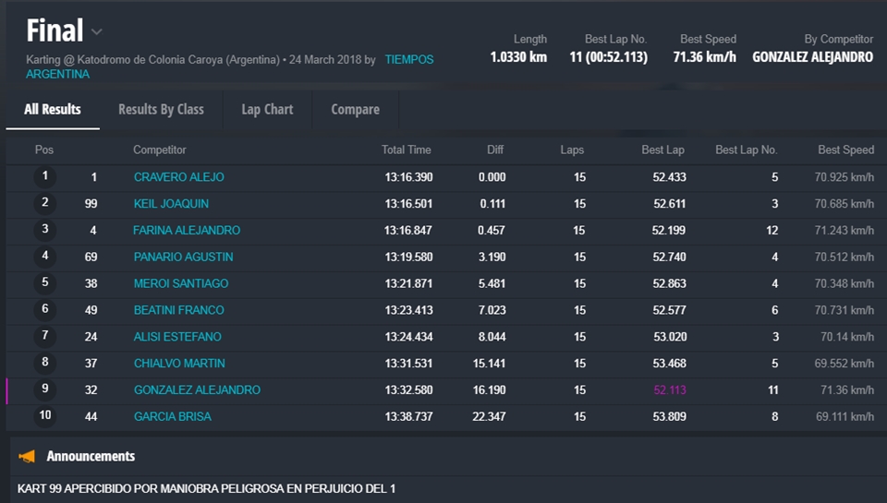Open competitor KEIL JOAQUIN profile
The image size is (887, 503).
coord(171,204)
